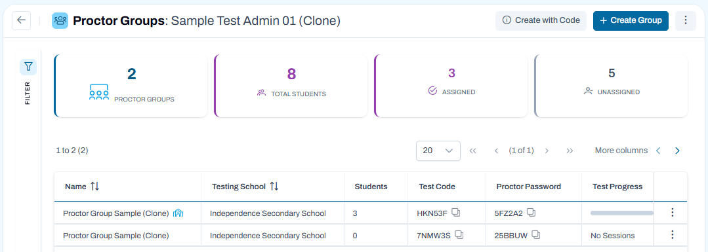Go to previous page of results
This screenshot has height=252, width=708.
point(496,151)
